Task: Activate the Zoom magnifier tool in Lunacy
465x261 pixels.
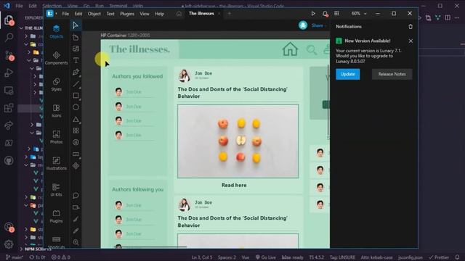Action: coord(76,242)
